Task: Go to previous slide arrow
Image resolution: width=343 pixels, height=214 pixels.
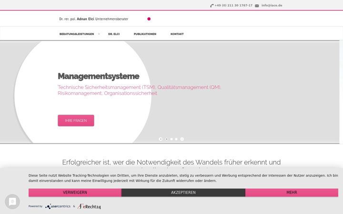Action: coord(161,139)
